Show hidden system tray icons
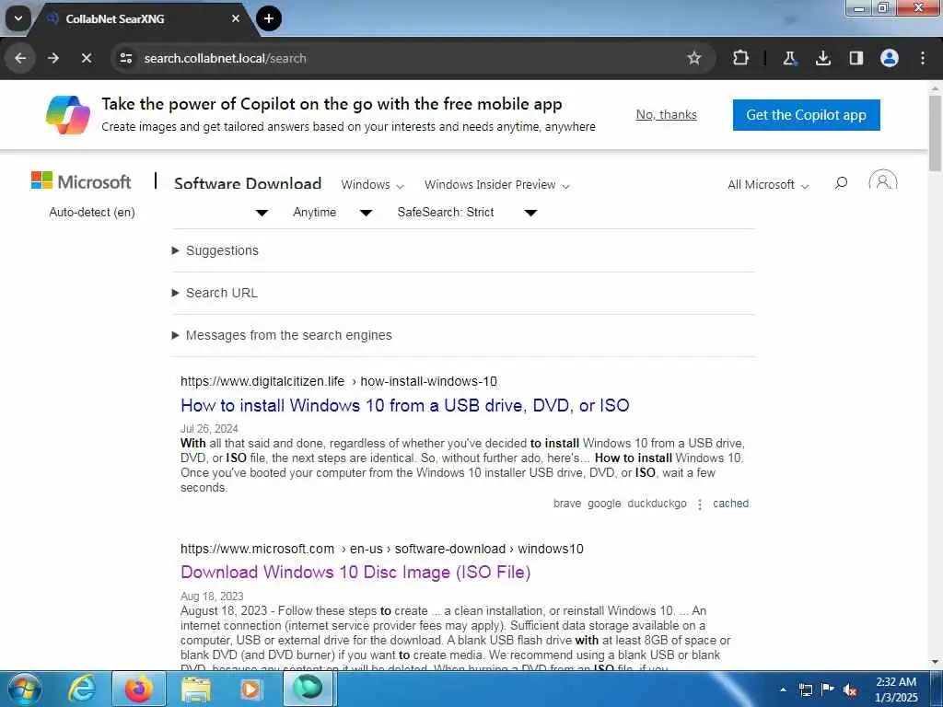This screenshot has width=943, height=707. point(783,690)
